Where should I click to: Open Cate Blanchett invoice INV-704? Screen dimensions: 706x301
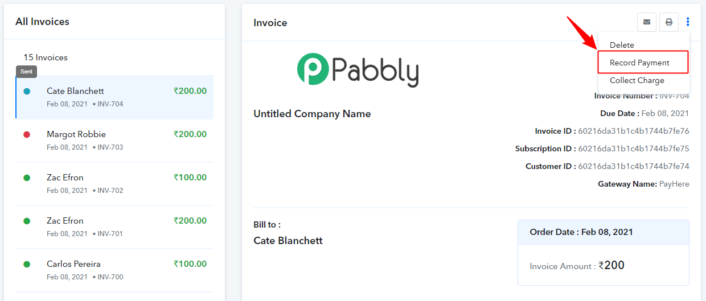[114, 97]
